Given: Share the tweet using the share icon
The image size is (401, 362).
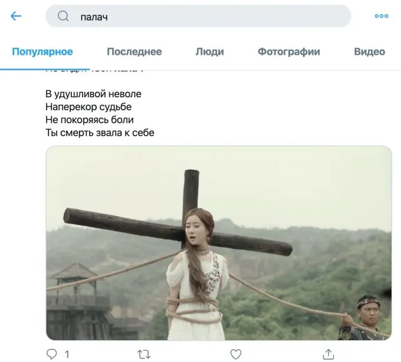Looking at the screenshot, I should 328,354.
